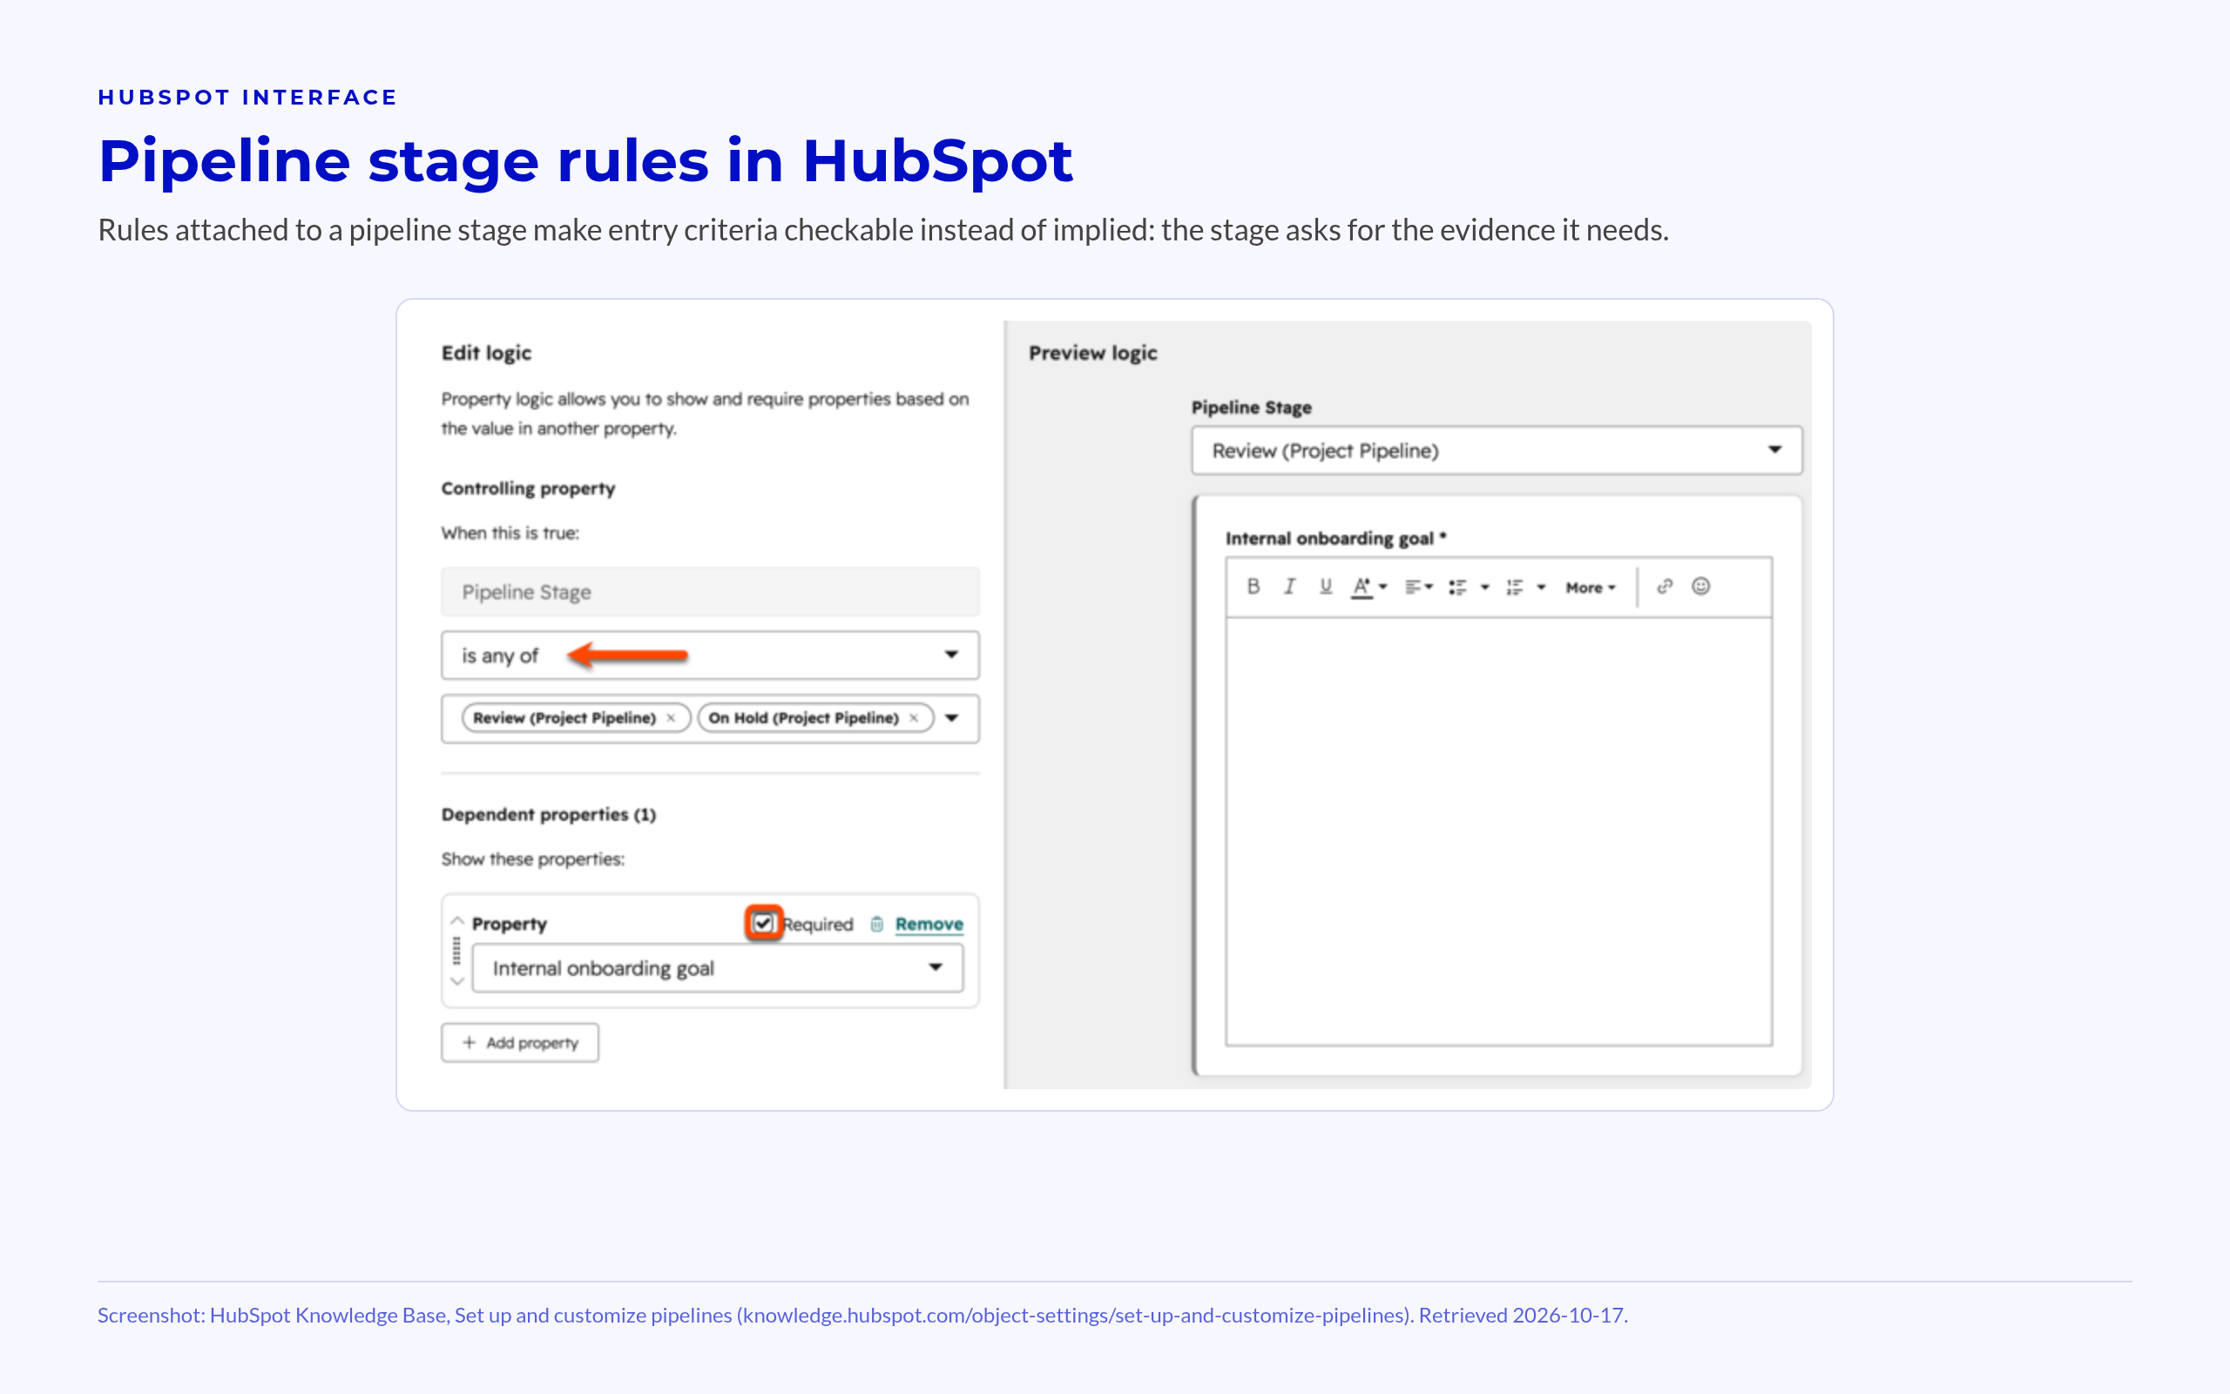Click the 'Internal onboarding goal *' field label
This screenshot has width=2230, height=1394.
pyautogui.click(x=1335, y=538)
